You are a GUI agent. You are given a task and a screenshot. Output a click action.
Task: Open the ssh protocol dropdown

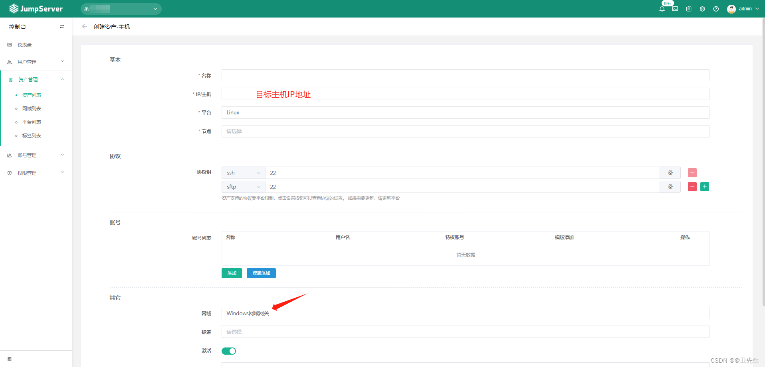[244, 173]
